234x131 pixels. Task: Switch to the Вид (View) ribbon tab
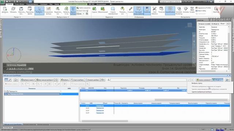click(x=51, y=4)
